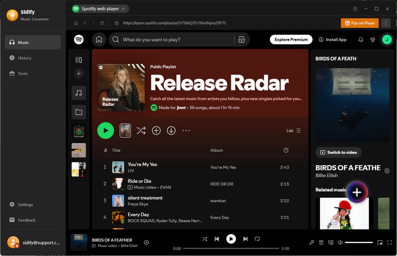This screenshot has width=397, height=256.
Task: Click Explore Premium
Action: point(291,40)
